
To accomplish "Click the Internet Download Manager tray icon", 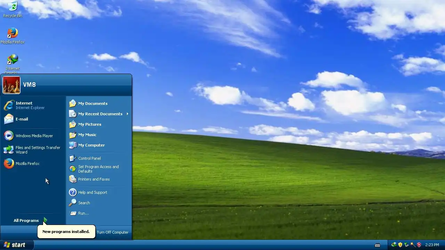I will click(394, 245).
